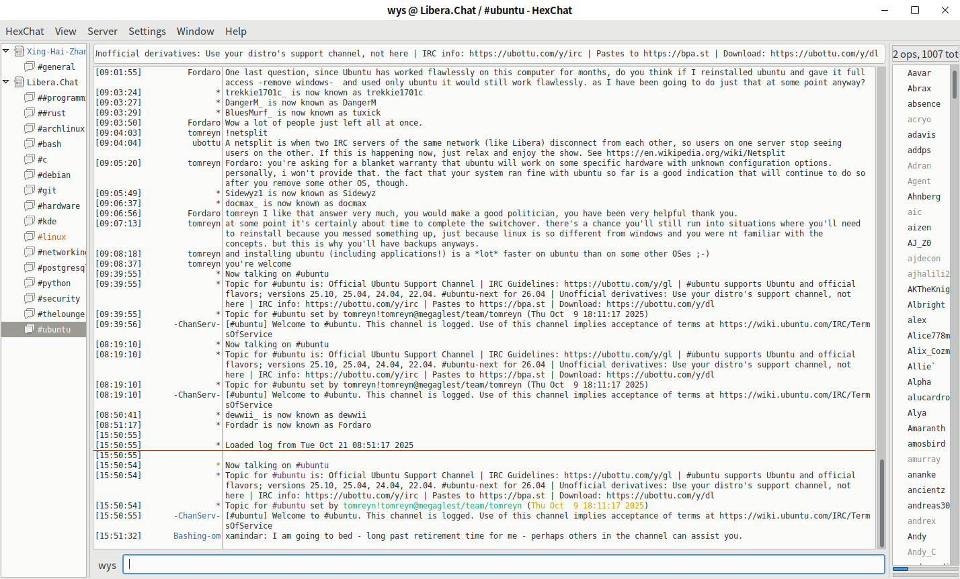Image resolution: width=960 pixels, height=579 pixels.
Task: Click the channel icon beside #debian
Action: click(x=30, y=175)
